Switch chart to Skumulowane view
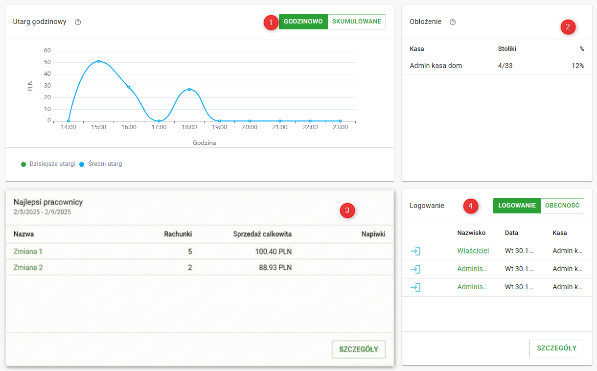Image resolution: width=597 pixels, height=371 pixels. [356, 22]
